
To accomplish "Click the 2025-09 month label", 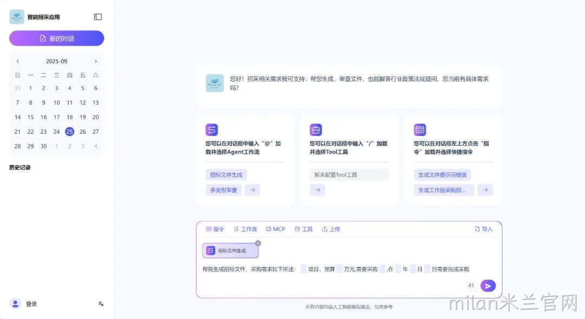I will pyautogui.click(x=57, y=61).
